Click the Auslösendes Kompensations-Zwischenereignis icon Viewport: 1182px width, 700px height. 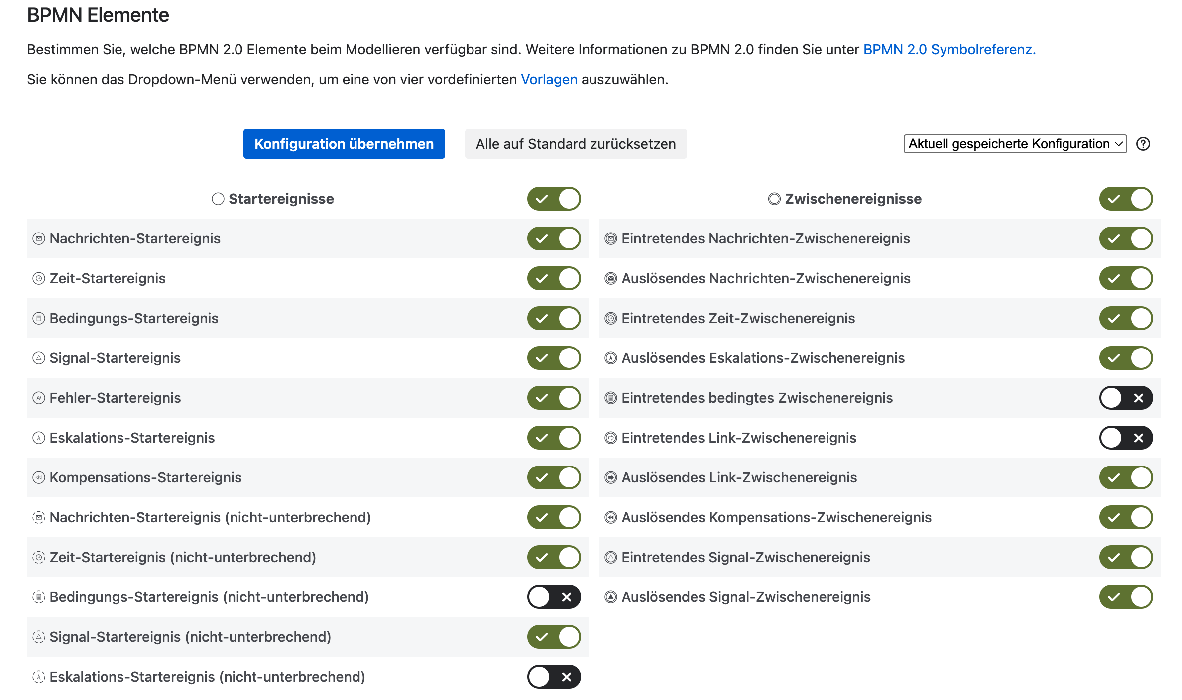[611, 517]
